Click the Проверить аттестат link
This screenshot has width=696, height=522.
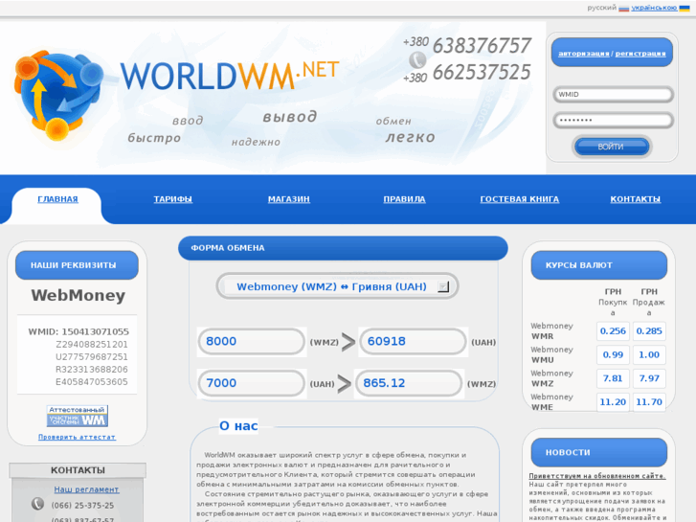77,437
